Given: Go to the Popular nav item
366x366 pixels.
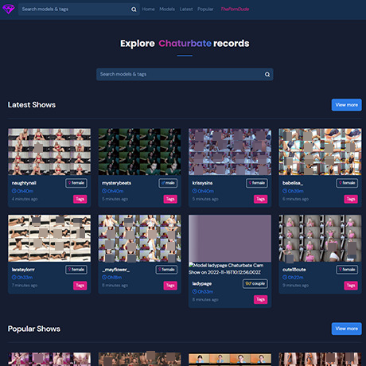Looking at the screenshot, I should point(205,10).
